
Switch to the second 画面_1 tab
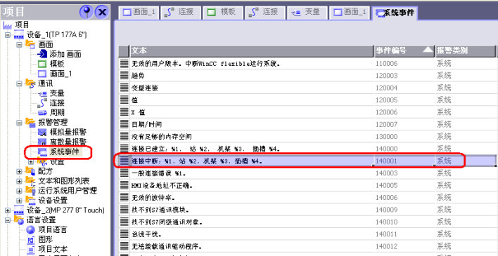point(350,13)
